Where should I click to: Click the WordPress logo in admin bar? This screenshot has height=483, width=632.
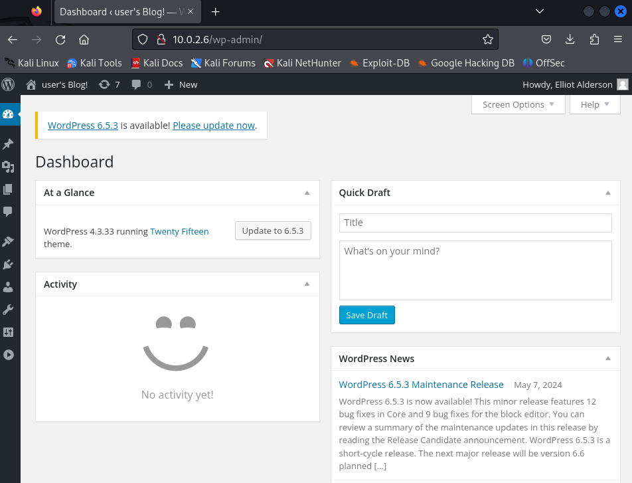[x=8, y=84]
